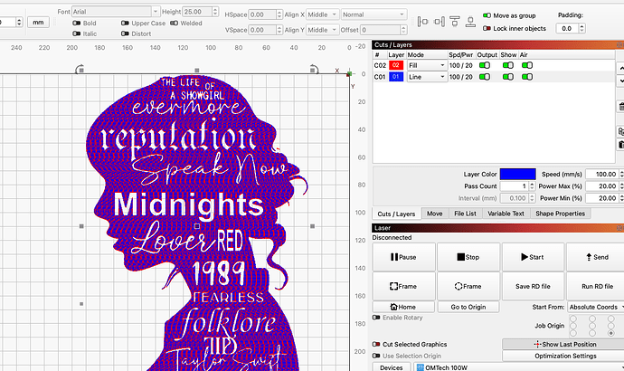Toggle Show for layer C01

tap(506, 78)
